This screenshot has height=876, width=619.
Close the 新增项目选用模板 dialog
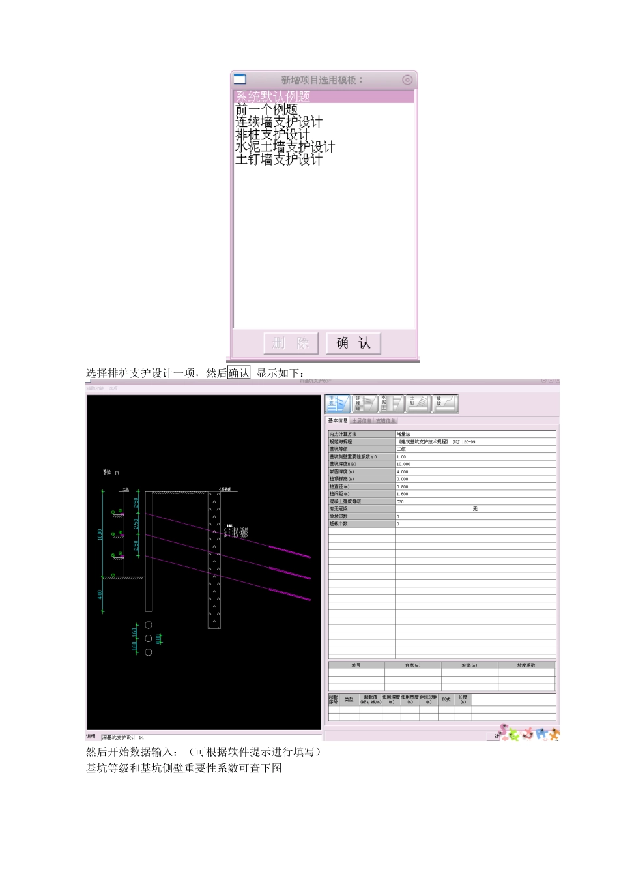(x=407, y=80)
